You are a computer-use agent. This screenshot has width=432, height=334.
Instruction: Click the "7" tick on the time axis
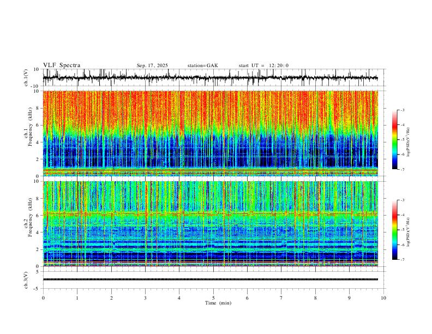(281, 298)
